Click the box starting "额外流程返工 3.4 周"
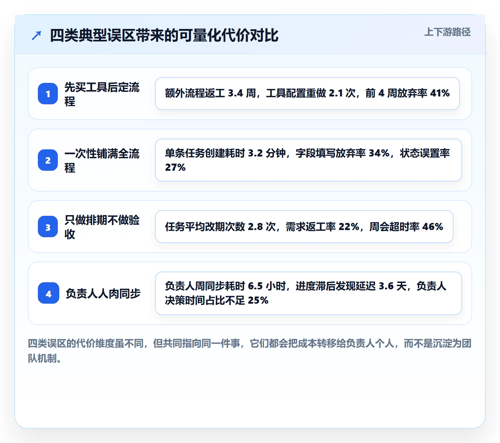 click(x=307, y=94)
